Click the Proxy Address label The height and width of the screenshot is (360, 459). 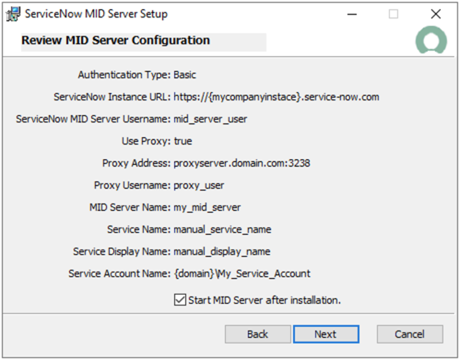coord(136,163)
